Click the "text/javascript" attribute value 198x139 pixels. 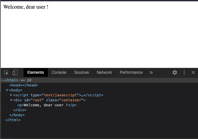pos(60,95)
